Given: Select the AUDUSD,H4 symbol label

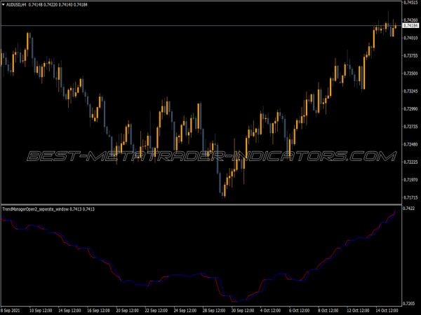Looking at the screenshot, I should click(x=16, y=5).
